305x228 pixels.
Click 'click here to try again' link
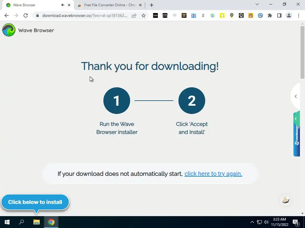(x=213, y=174)
